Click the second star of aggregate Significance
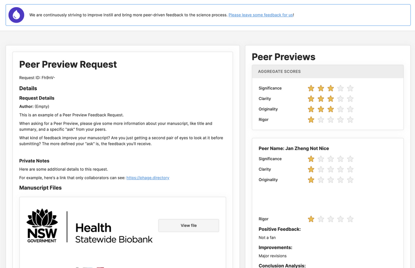The height and width of the screenshot is (268, 415). pyautogui.click(x=321, y=88)
